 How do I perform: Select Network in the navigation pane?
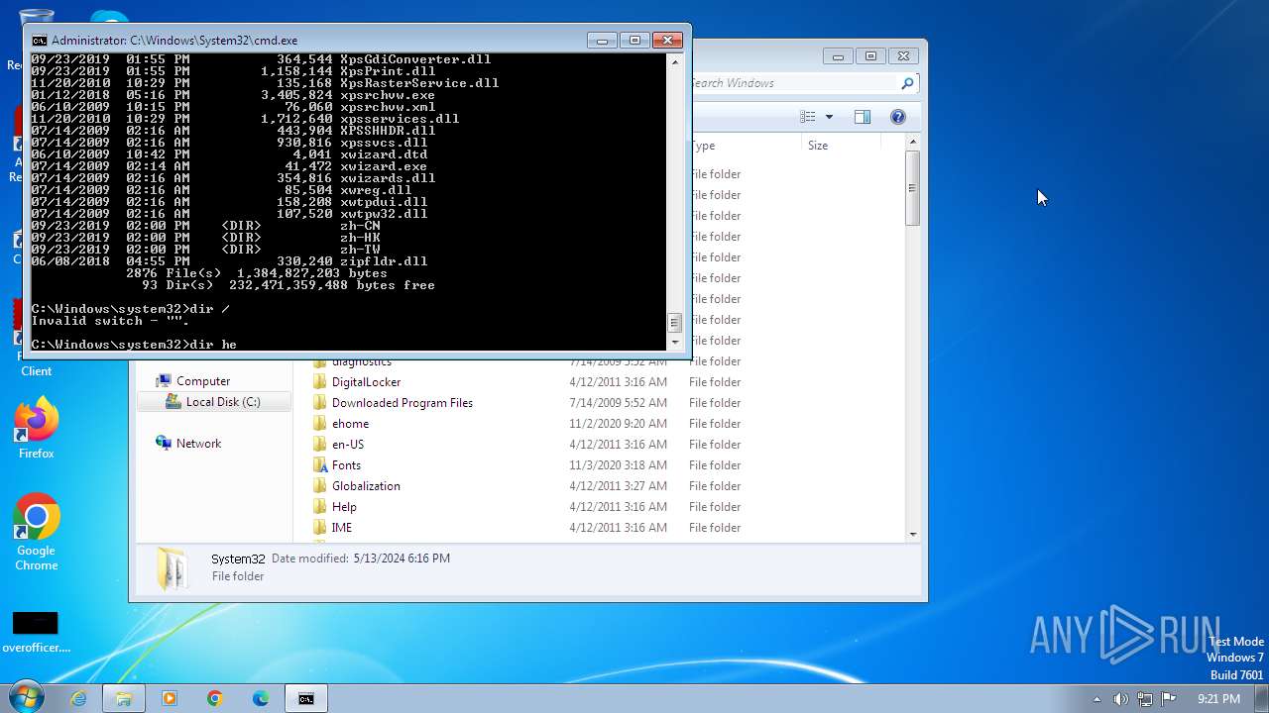click(188, 444)
